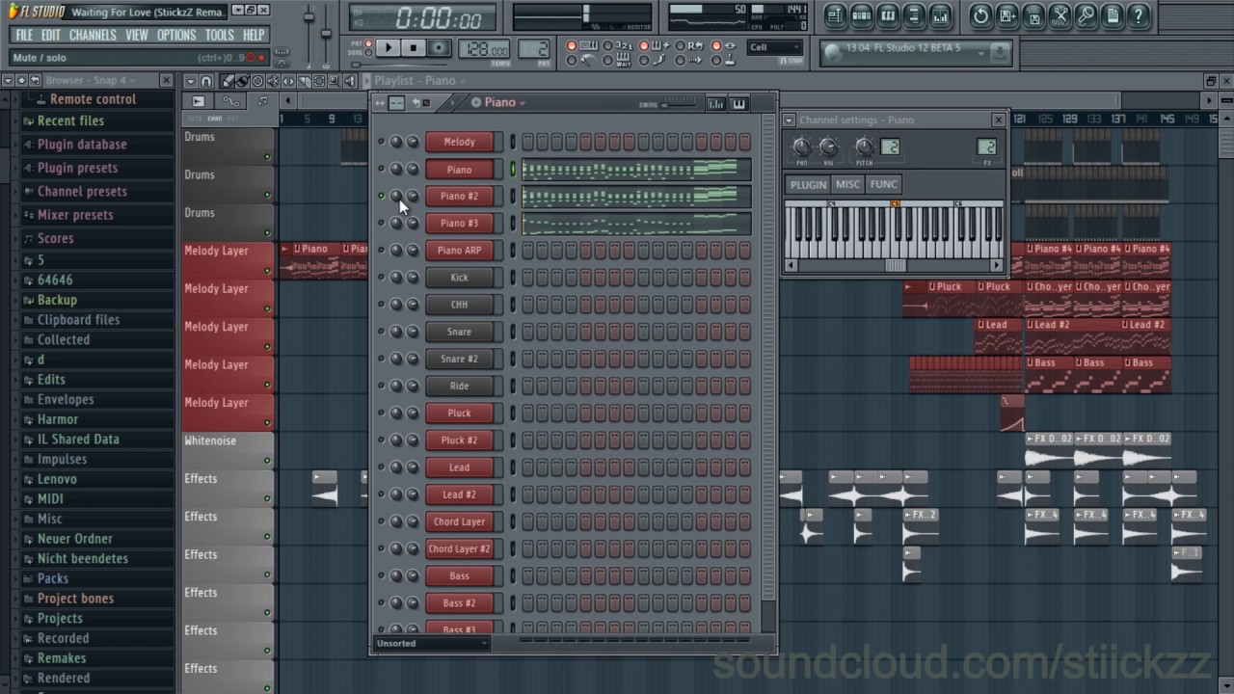Image resolution: width=1234 pixels, height=694 pixels.
Task: Open the Playlist options arrow menu
Action: (x=191, y=81)
